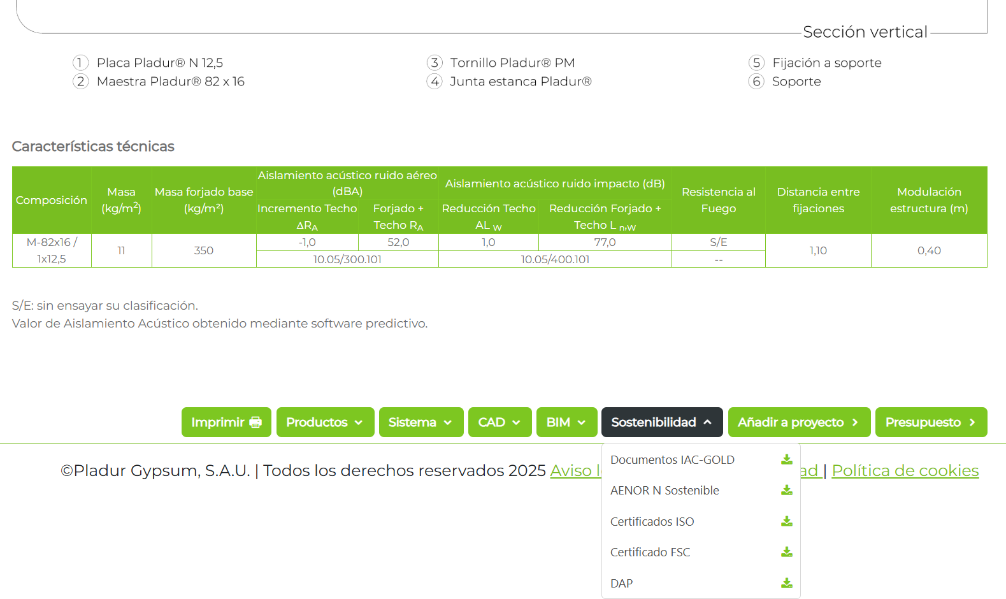Collapse the Sostenibilidad menu

(661, 422)
